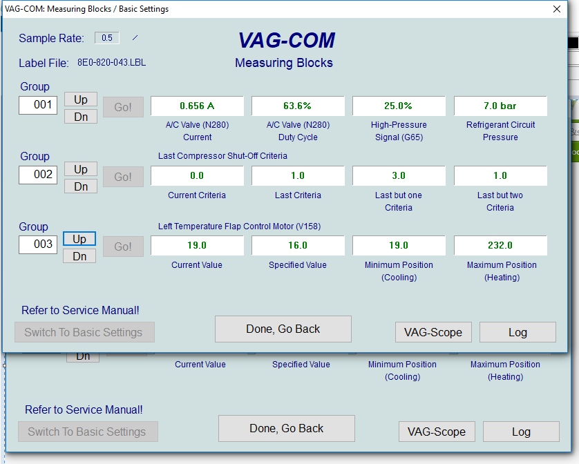
Task: Select the 232.0 Maximum Position value
Action: [500, 246]
